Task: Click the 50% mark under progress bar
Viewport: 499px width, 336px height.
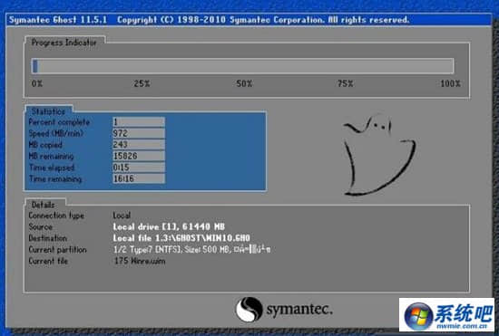Action: point(244,84)
